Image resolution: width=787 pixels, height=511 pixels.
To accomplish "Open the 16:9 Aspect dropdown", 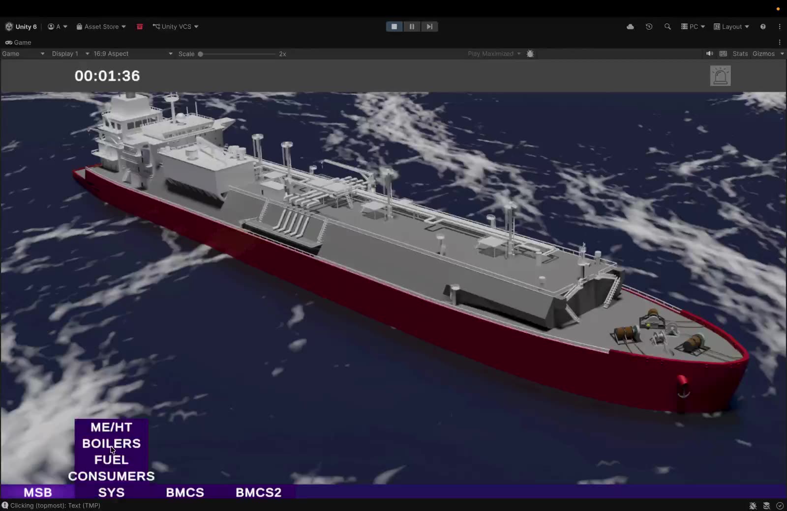I will pos(133,54).
